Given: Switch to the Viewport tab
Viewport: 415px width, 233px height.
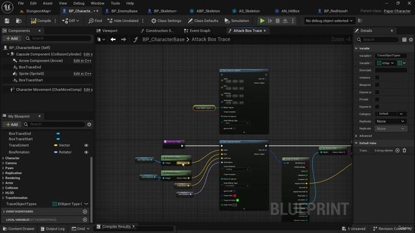Looking at the screenshot, I should (110, 30).
